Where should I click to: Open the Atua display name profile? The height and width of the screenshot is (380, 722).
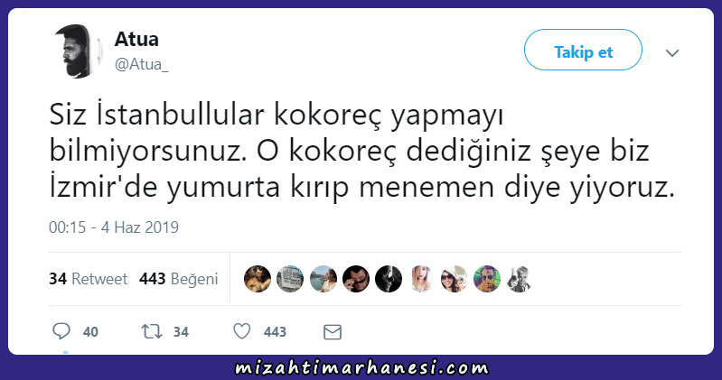coord(136,39)
